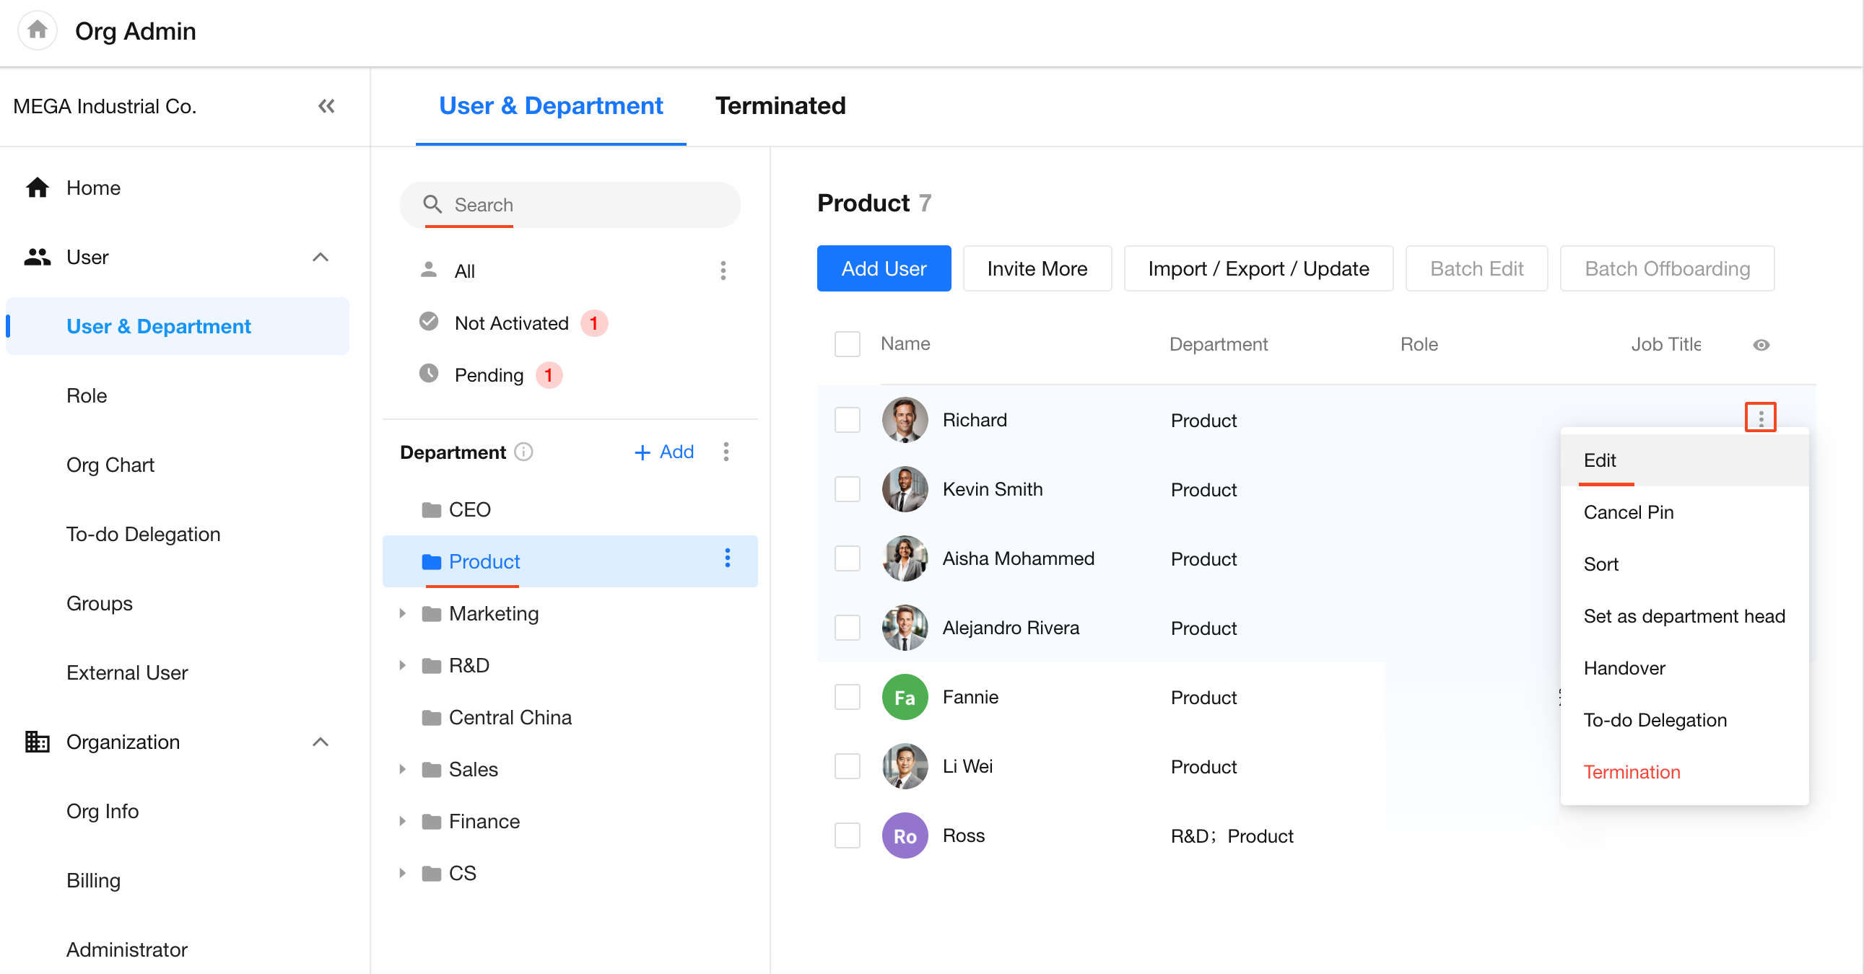Open Department section three-dot menu

click(x=726, y=452)
